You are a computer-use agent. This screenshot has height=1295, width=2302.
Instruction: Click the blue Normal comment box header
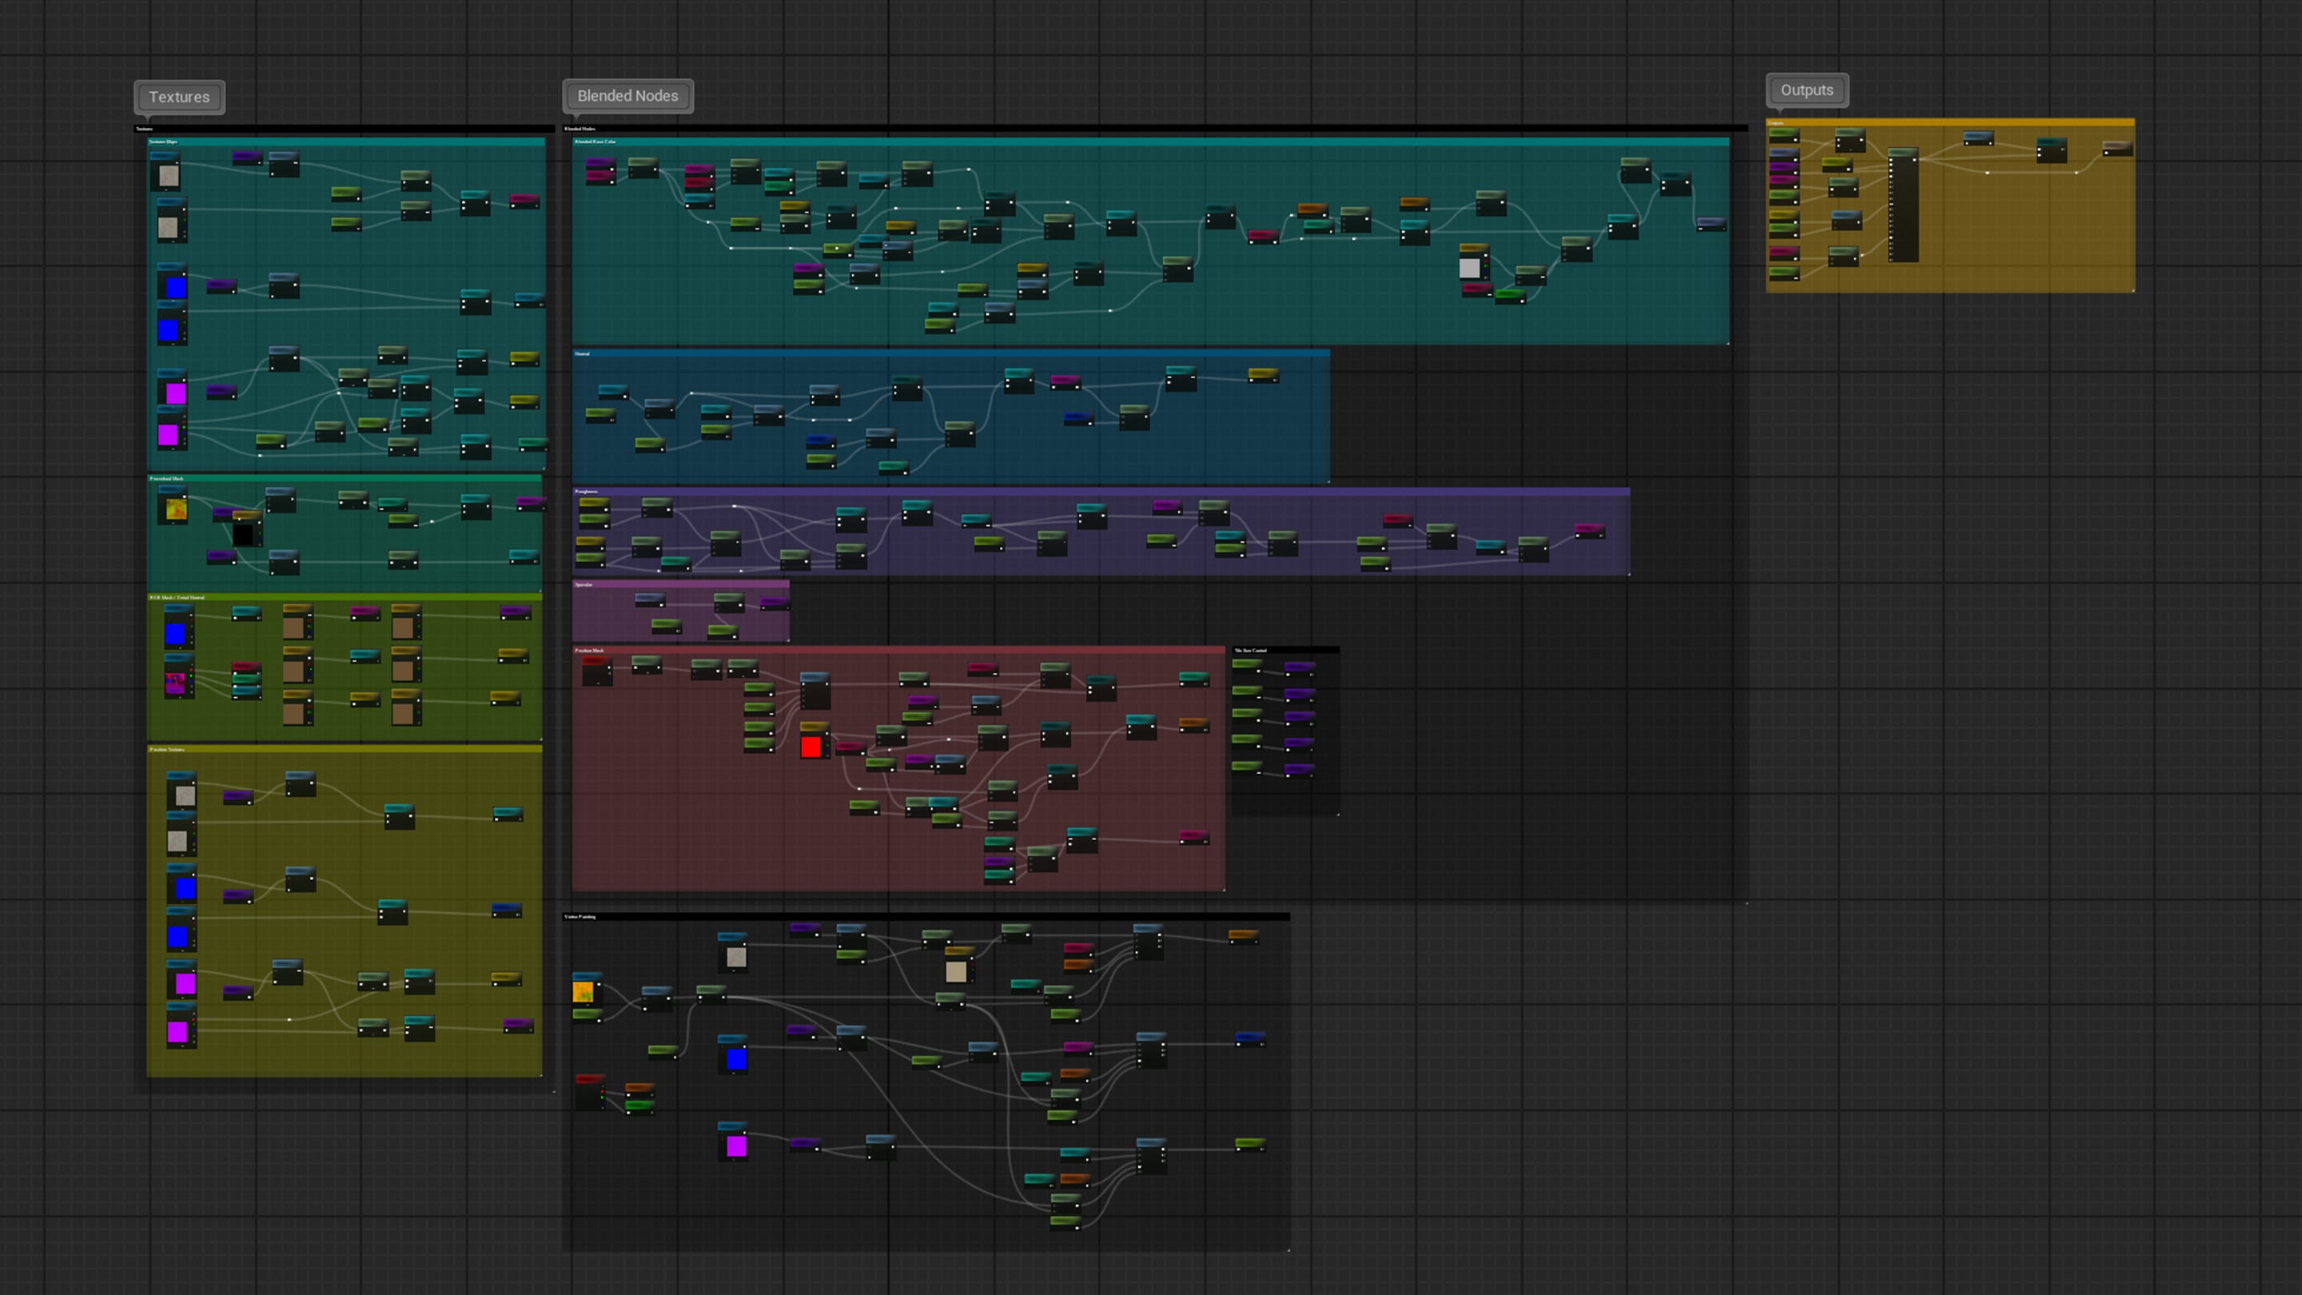[x=951, y=354]
